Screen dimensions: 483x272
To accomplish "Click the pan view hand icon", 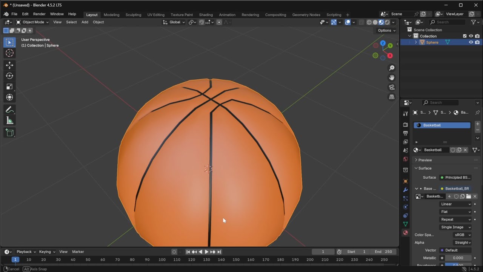I will [x=392, y=77].
